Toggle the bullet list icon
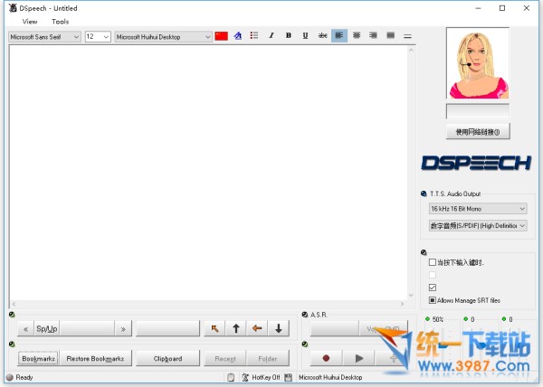This screenshot has height=387, width=543. 254,35
